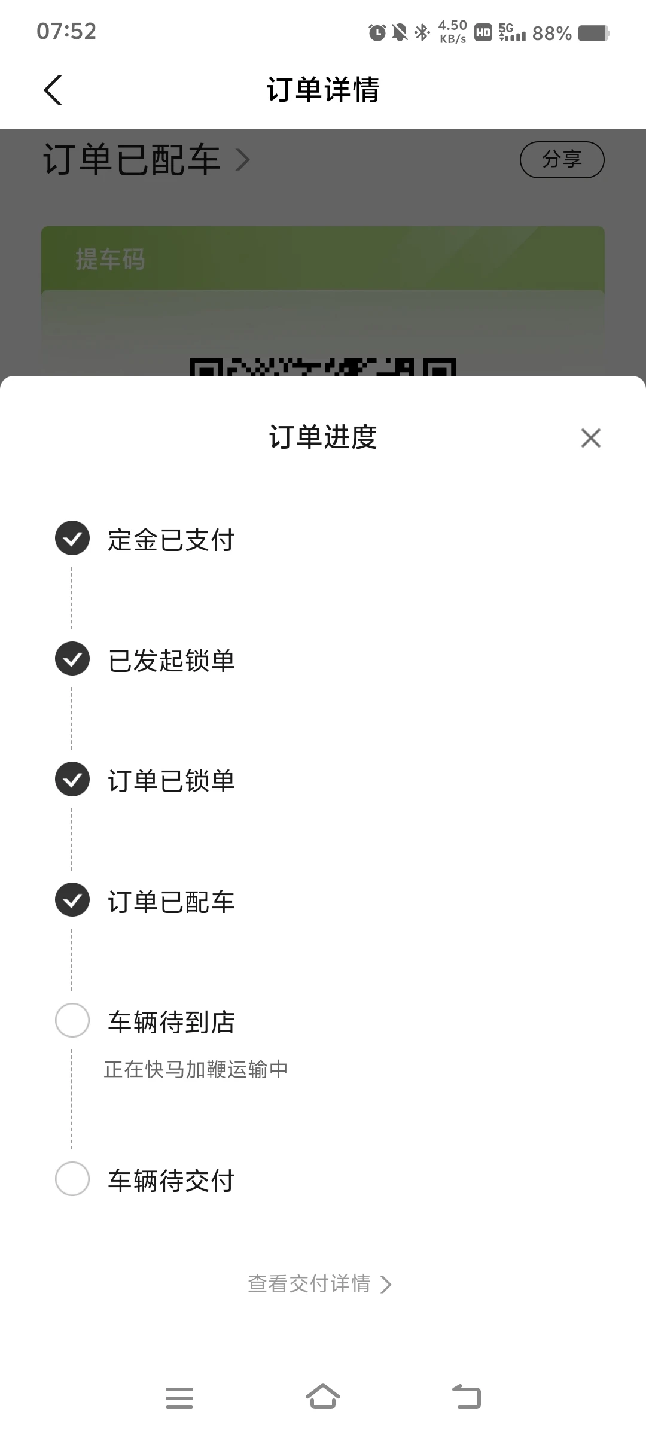Select the 车辆待交付 empty circle
Image resolution: width=646 pixels, height=1436 pixels.
click(x=72, y=1179)
